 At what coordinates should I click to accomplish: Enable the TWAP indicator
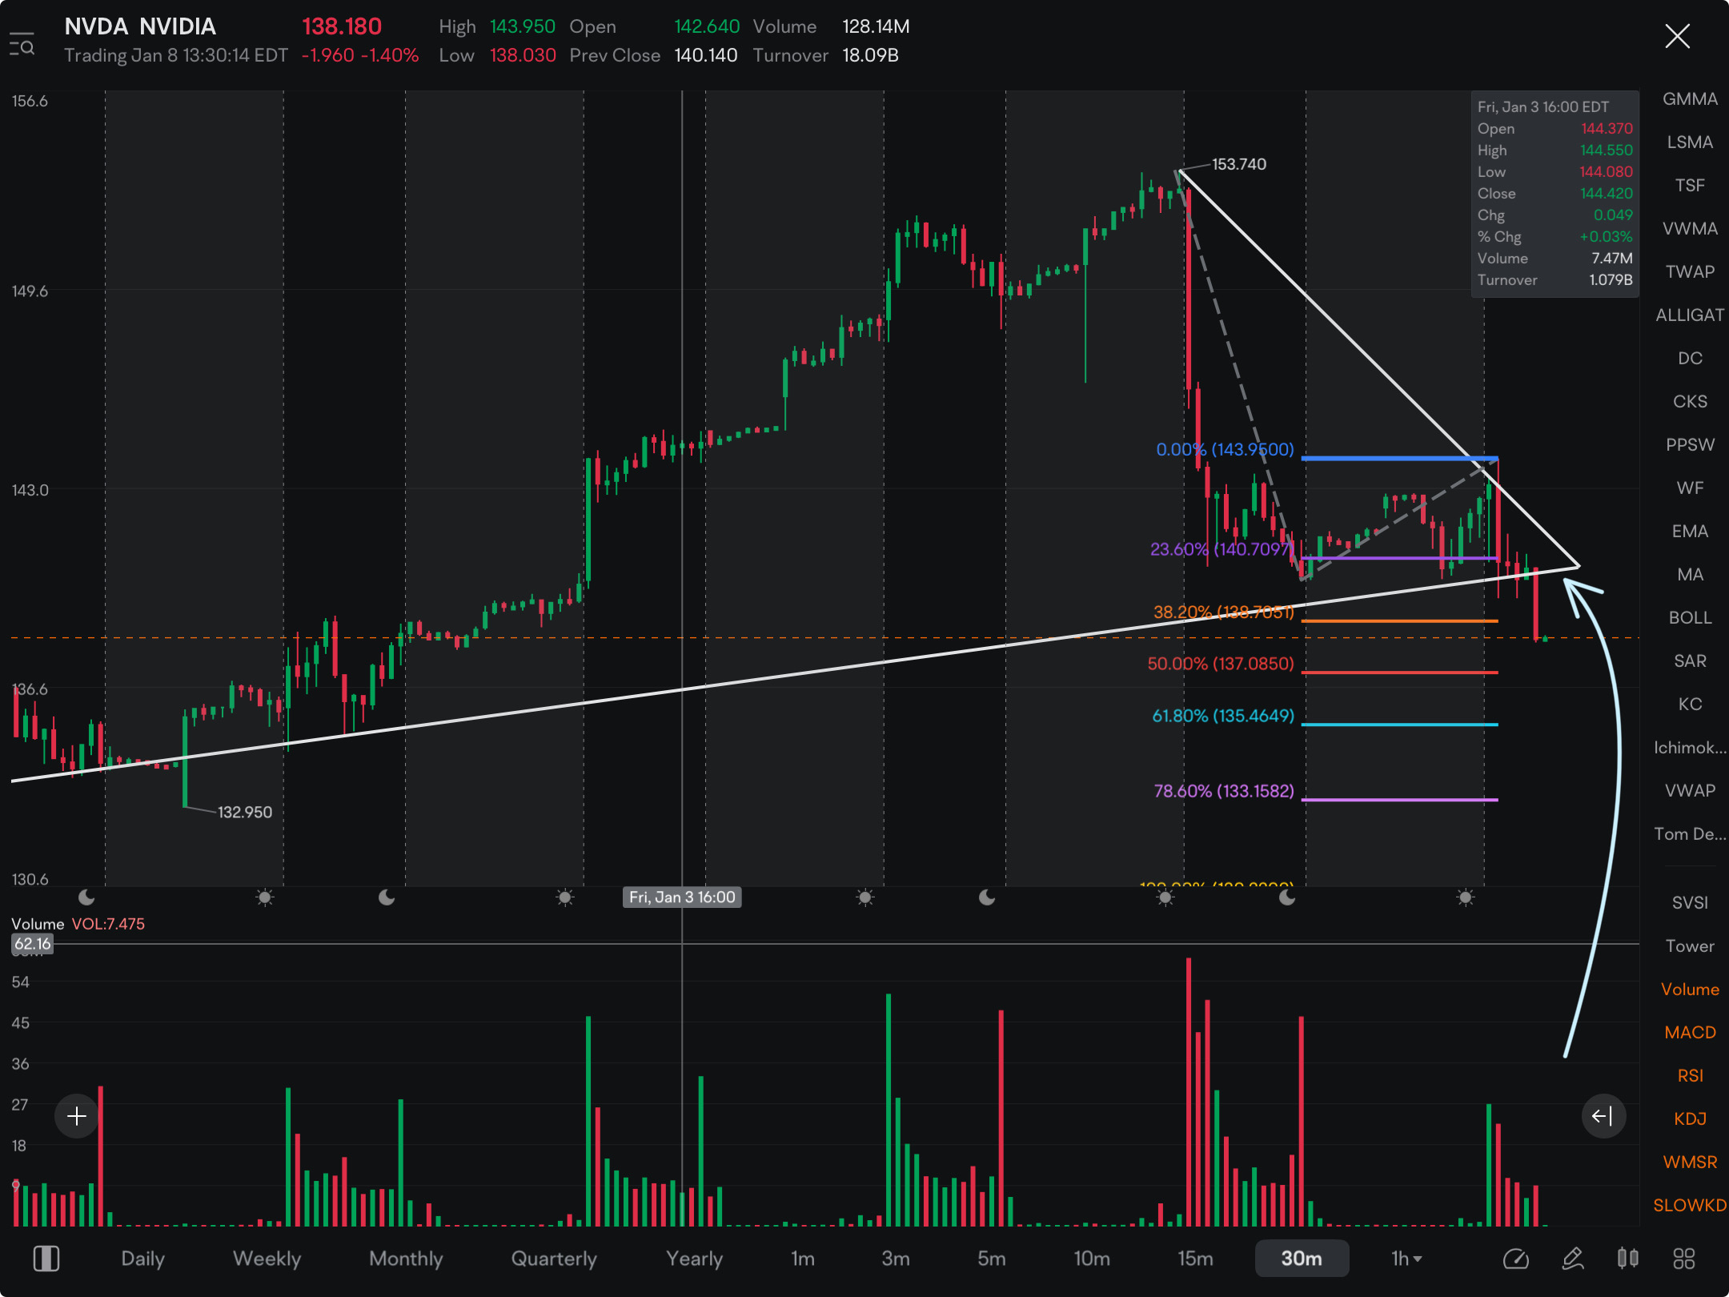click(1690, 272)
